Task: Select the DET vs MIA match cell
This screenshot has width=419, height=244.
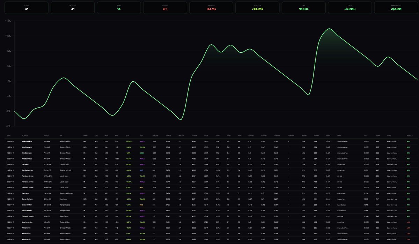Action: (47, 164)
